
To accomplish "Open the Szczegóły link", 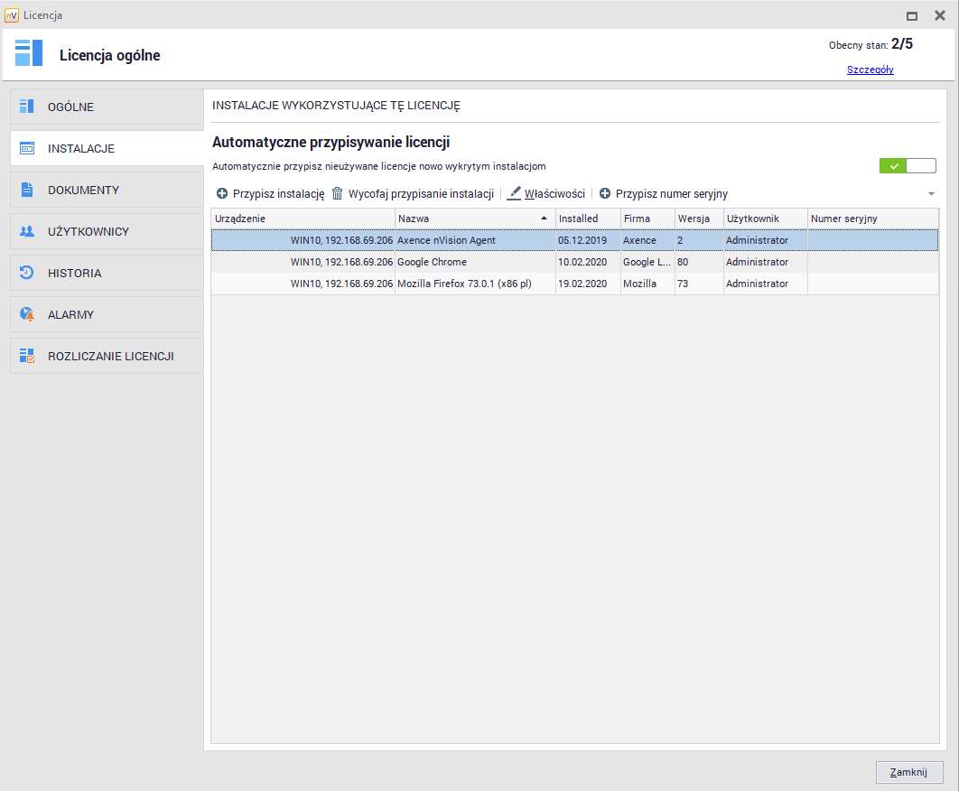I will (x=870, y=70).
